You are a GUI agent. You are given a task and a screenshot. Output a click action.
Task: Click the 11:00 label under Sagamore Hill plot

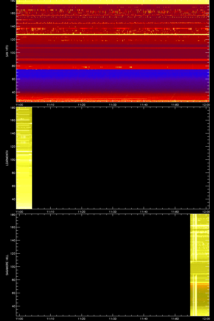click(x=20, y=319)
